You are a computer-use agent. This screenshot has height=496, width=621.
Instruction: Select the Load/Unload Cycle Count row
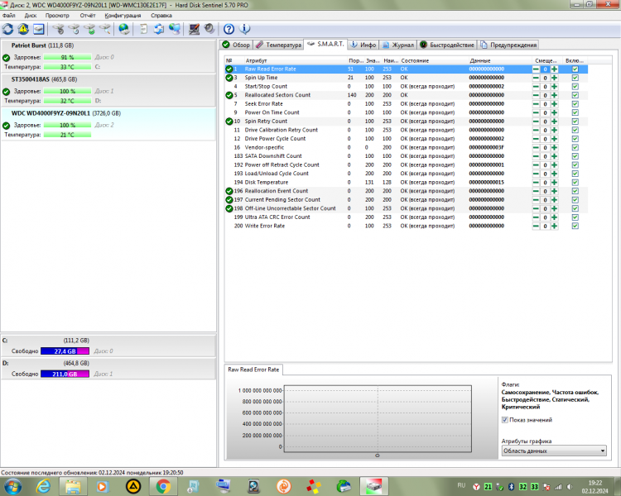pyautogui.click(x=407, y=174)
